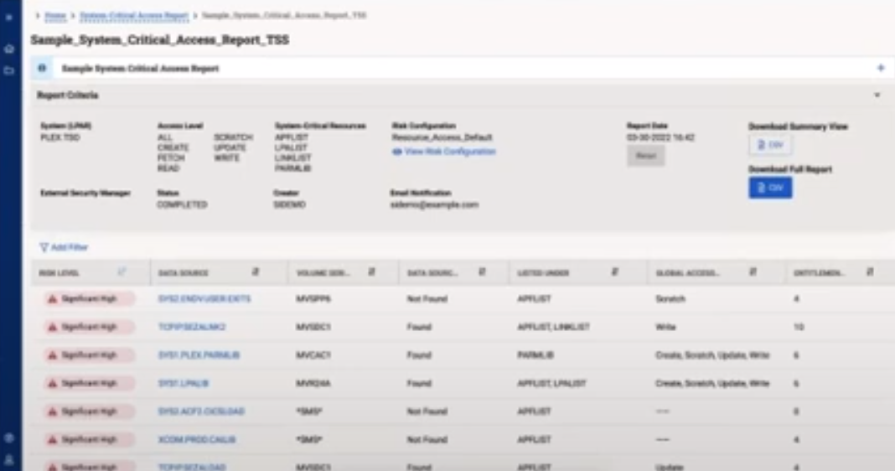Click the grey Rerun button

645,155
